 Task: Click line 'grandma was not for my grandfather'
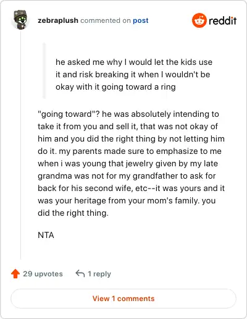127,176
